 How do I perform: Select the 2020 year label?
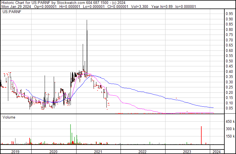click(x=53, y=152)
